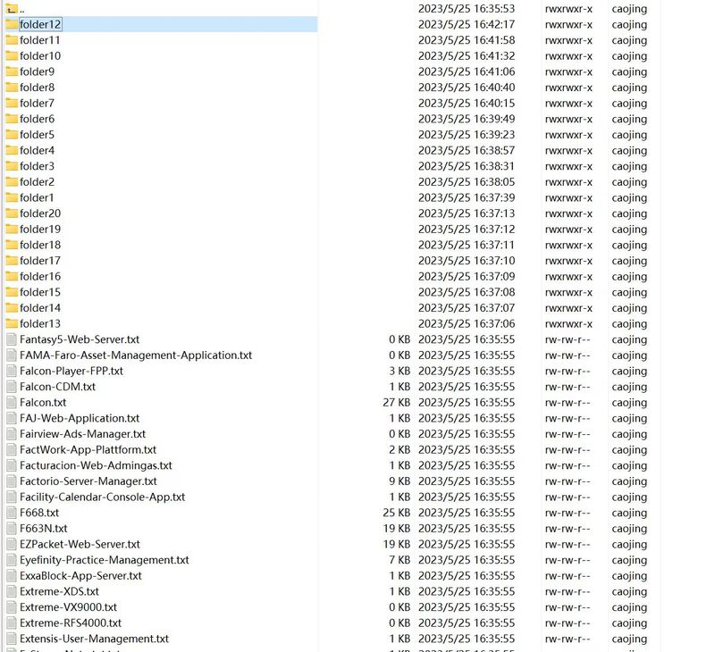Select the folder3 folder icon

12,166
